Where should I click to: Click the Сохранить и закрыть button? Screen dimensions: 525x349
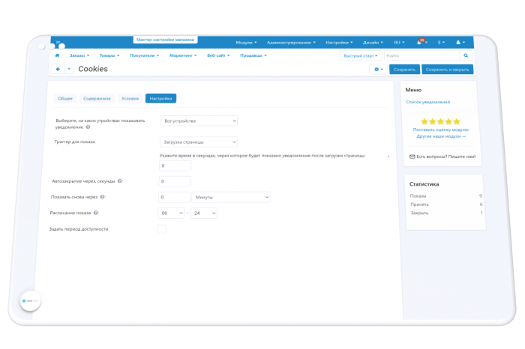pyautogui.click(x=447, y=70)
